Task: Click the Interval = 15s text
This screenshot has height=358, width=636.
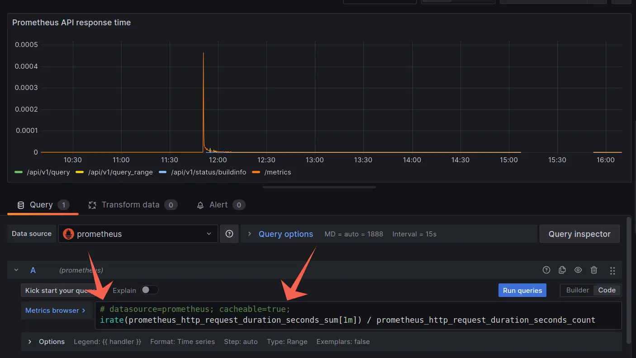Action: pos(414,234)
